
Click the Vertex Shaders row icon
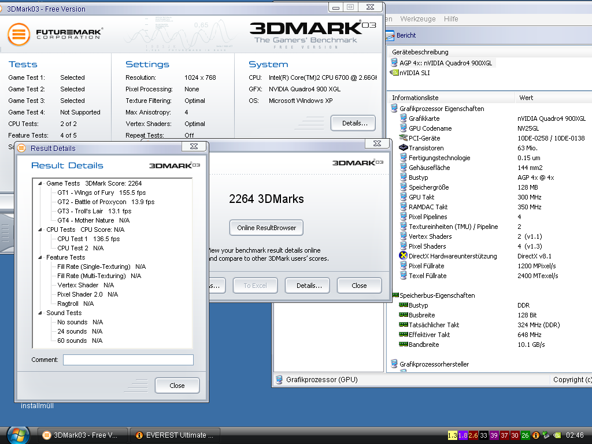click(x=403, y=236)
